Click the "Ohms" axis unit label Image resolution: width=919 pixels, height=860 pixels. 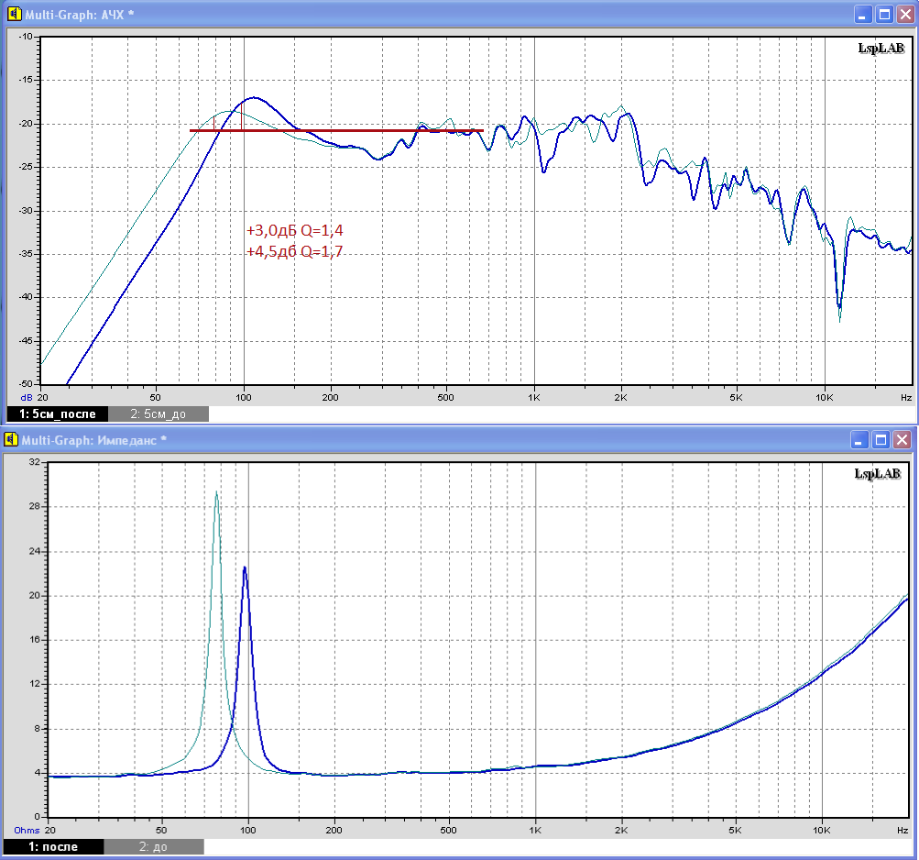(27, 831)
